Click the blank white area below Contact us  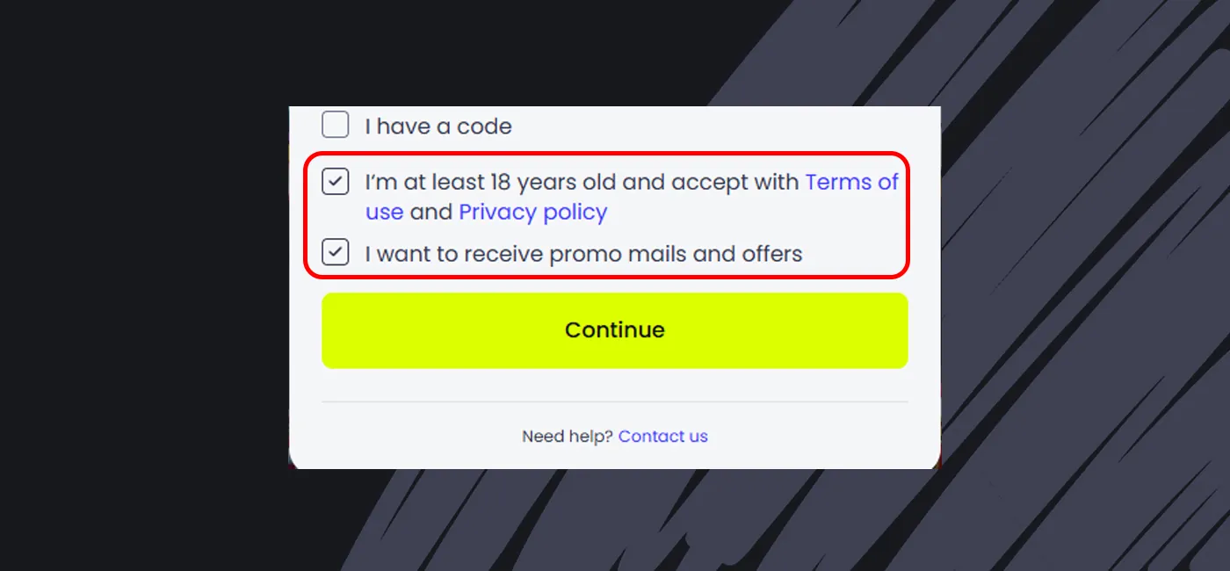pyautogui.click(x=614, y=458)
